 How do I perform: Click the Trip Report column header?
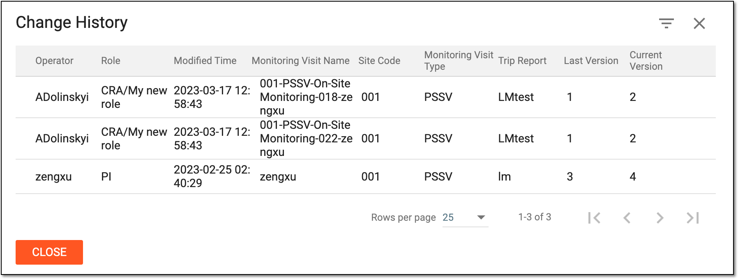pyautogui.click(x=522, y=61)
